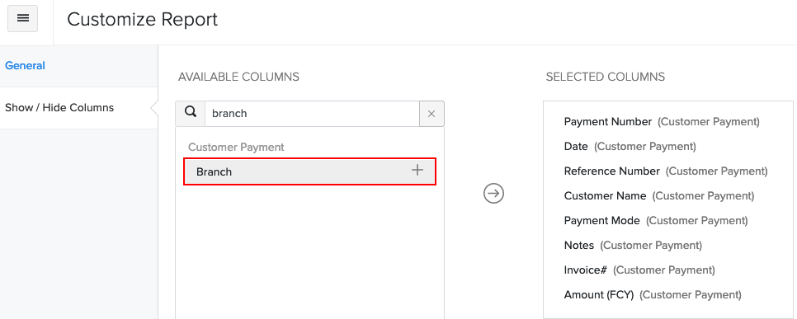
Task: Select Customer Name selected column
Action: 659,195
